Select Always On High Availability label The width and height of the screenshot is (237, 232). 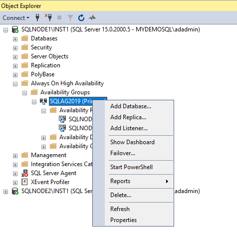coord(67,83)
